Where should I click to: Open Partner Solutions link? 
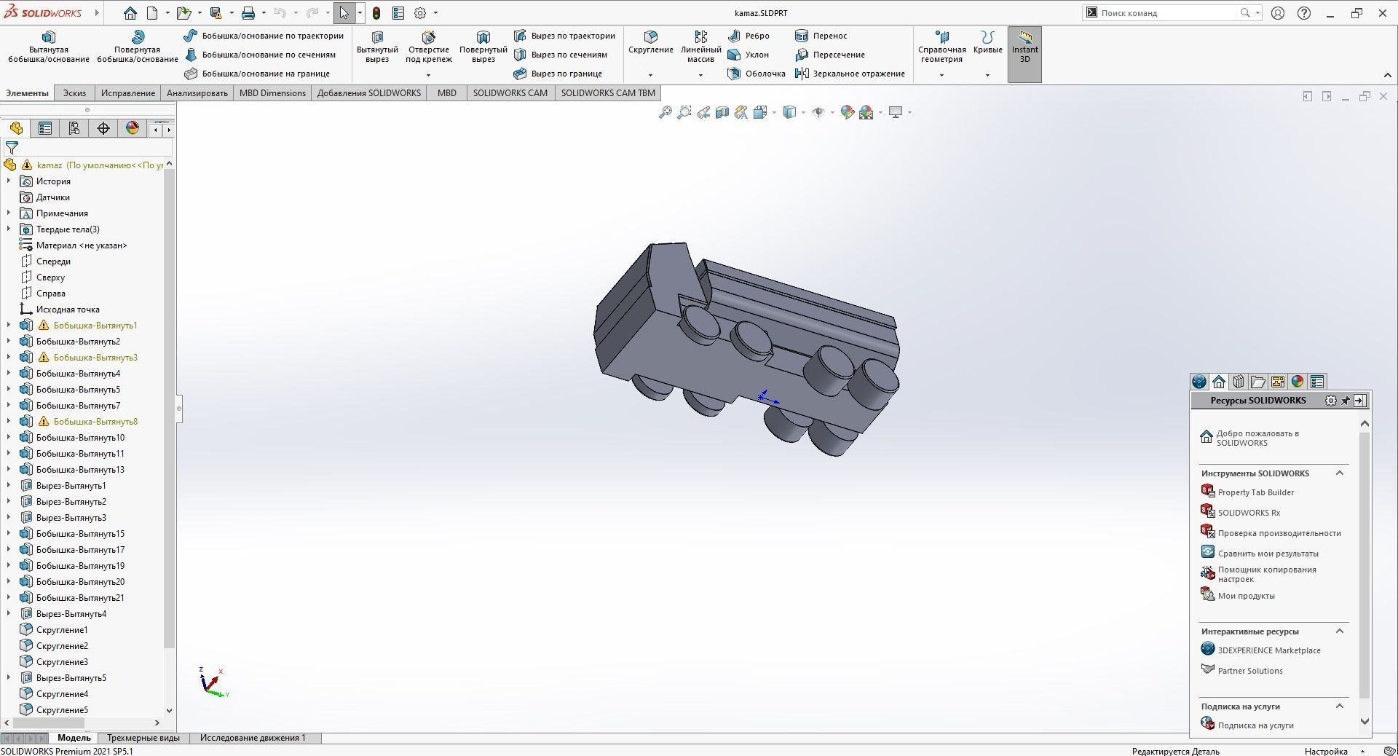tap(1250, 671)
